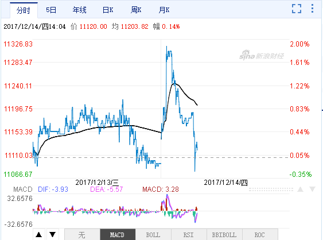Screen dimensions: 323x240
Task: Select the 日K chart tab
Action: pos(108,10)
